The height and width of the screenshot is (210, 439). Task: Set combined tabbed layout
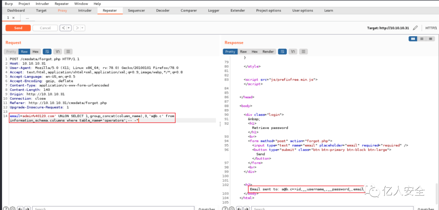click(x=430, y=39)
